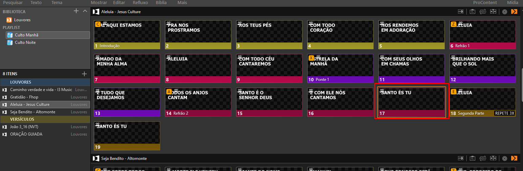Screen dimensions: 523x171
Task: Click hotkey badge E on Segunda Parte slide
Action: coord(454,92)
